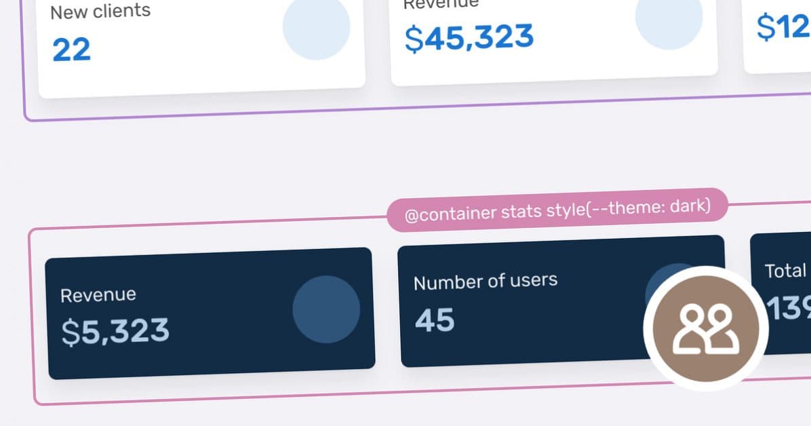Click the brown users group icon
Screen dimensions: 811x426
(x=705, y=328)
